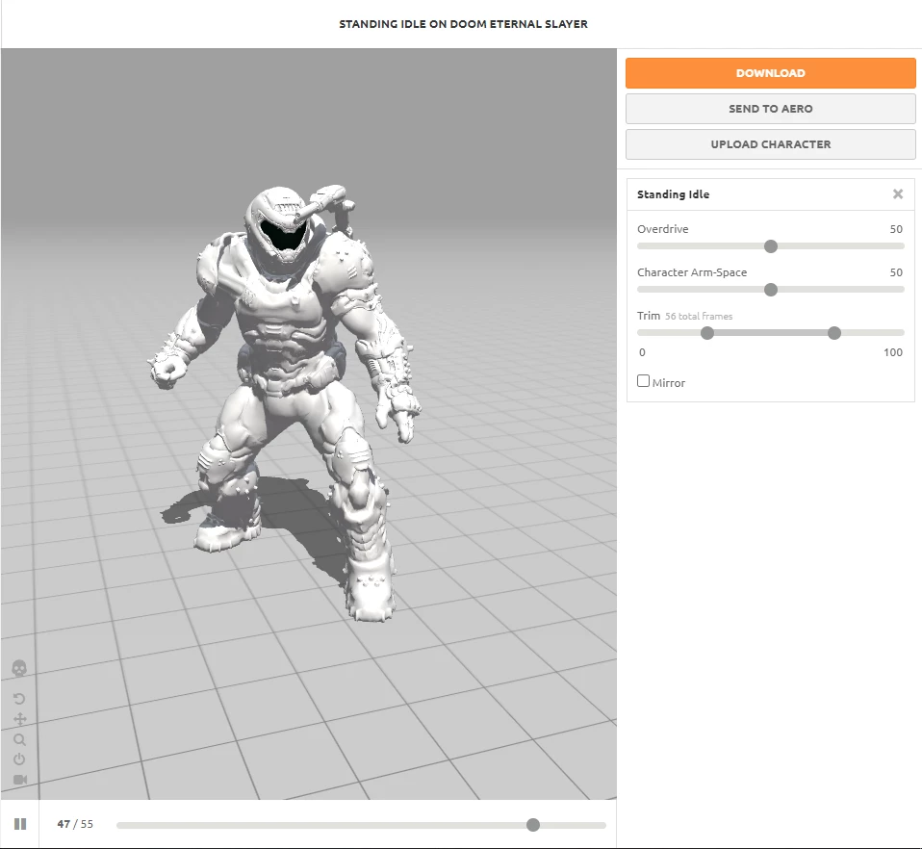Toggle the camera follow video icon
The width and height of the screenshot is (922, 849).
[20, 780]
